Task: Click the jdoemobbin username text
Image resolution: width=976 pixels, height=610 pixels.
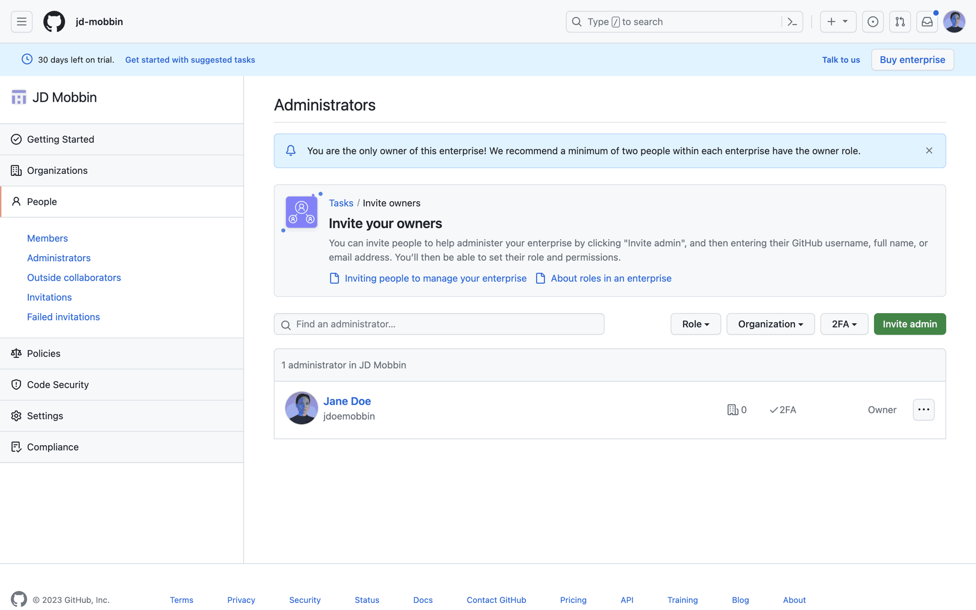Action: (349, 416)
